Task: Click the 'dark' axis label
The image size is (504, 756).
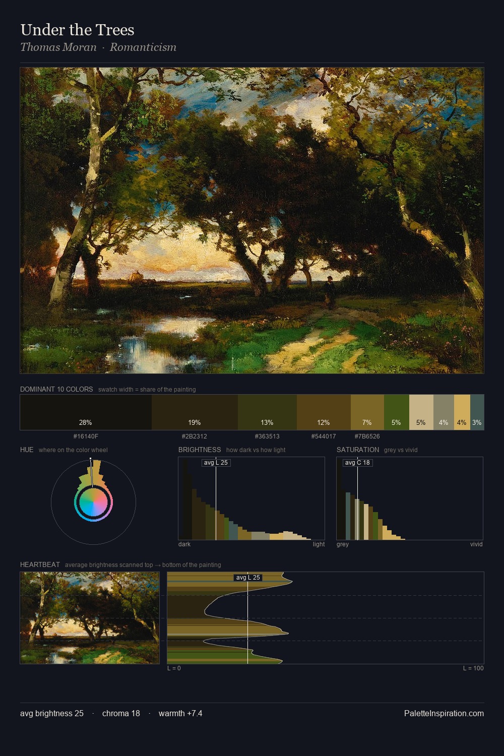Action: pyautogui.click(x=184, y=544)
